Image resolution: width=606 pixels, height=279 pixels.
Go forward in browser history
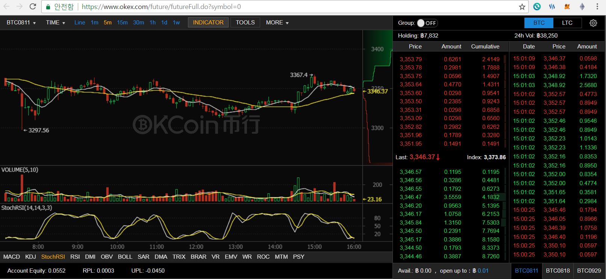20,6
